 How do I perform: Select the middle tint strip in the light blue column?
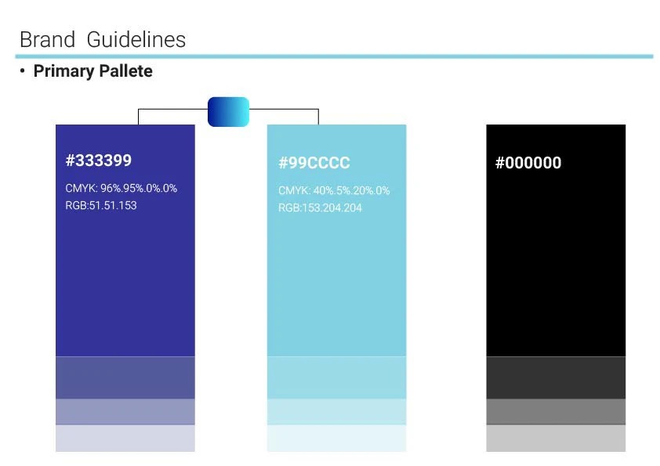pos(336,412)
